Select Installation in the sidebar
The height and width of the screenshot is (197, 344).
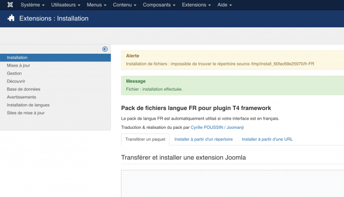[x=55, y=57]
